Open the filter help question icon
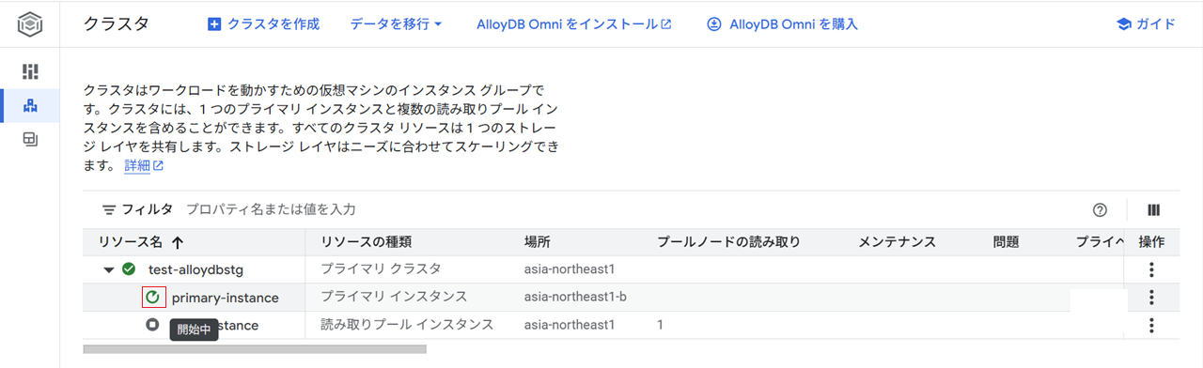 1101,210
